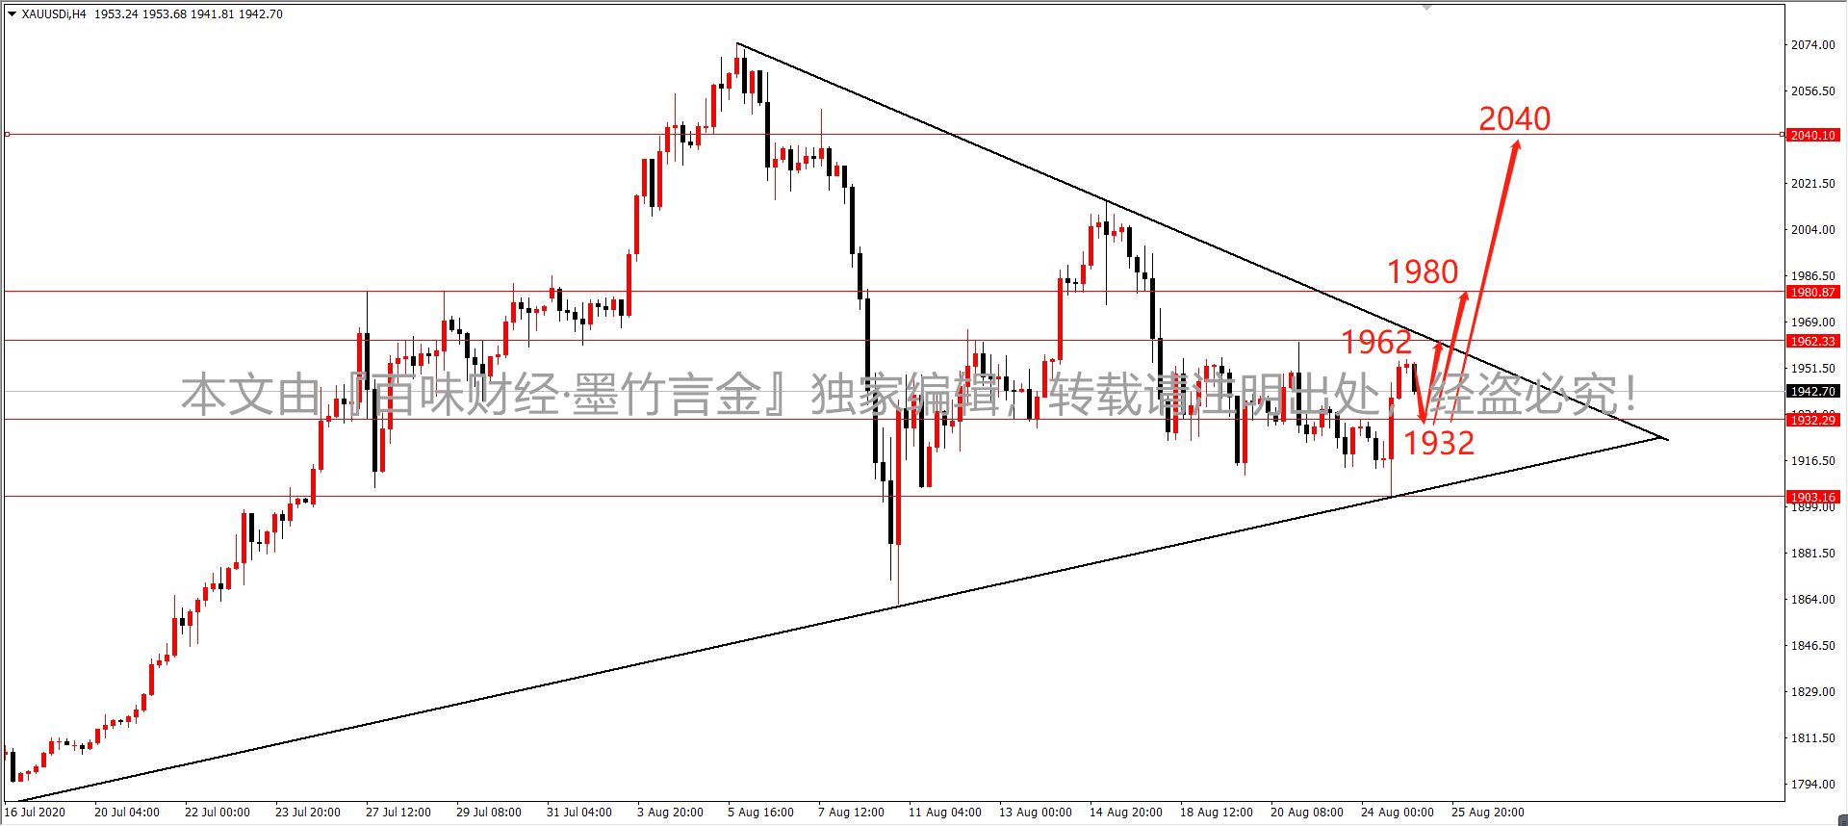Select the 1932.29 red price tag
This screenshot has width=1848, height=826.
click(x=1812, y=421)
